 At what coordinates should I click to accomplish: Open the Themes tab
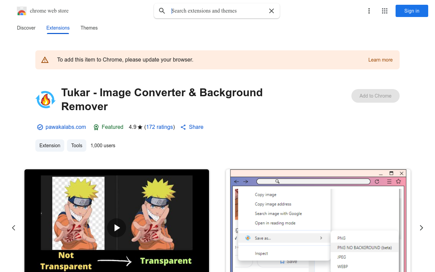tap(89, 28)
